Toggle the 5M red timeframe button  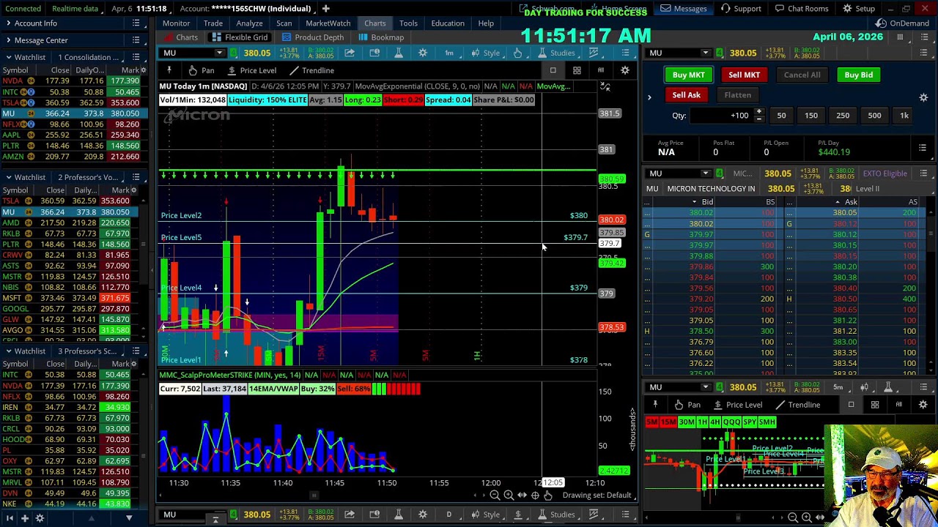pyautogui.click(x=651, y=422)
